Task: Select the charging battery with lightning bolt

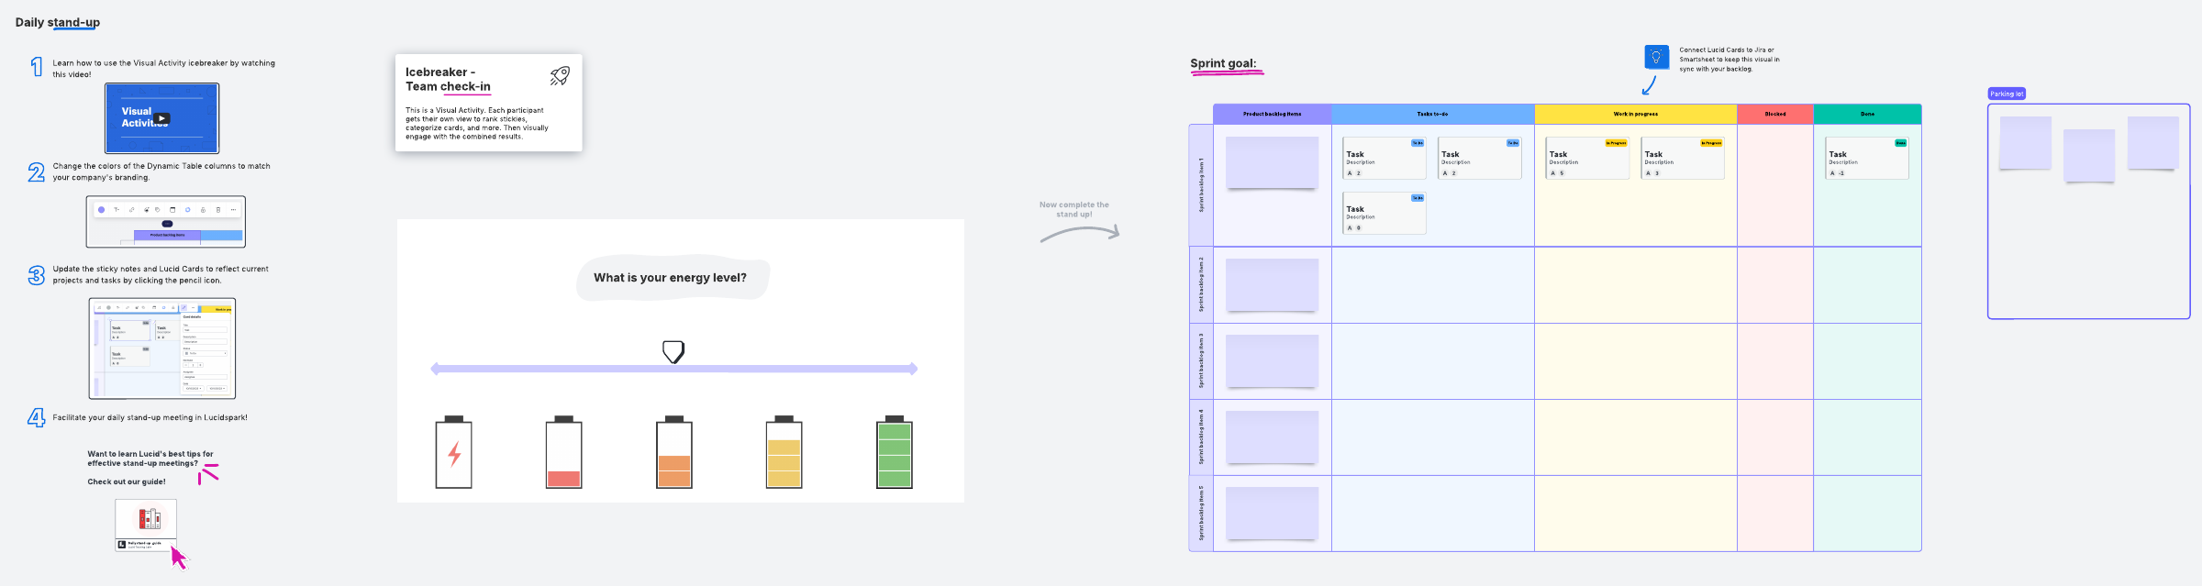Action: point(453,453)
